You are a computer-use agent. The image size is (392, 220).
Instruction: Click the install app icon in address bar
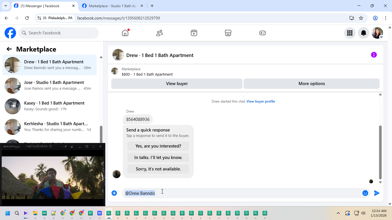click(352, 18)
